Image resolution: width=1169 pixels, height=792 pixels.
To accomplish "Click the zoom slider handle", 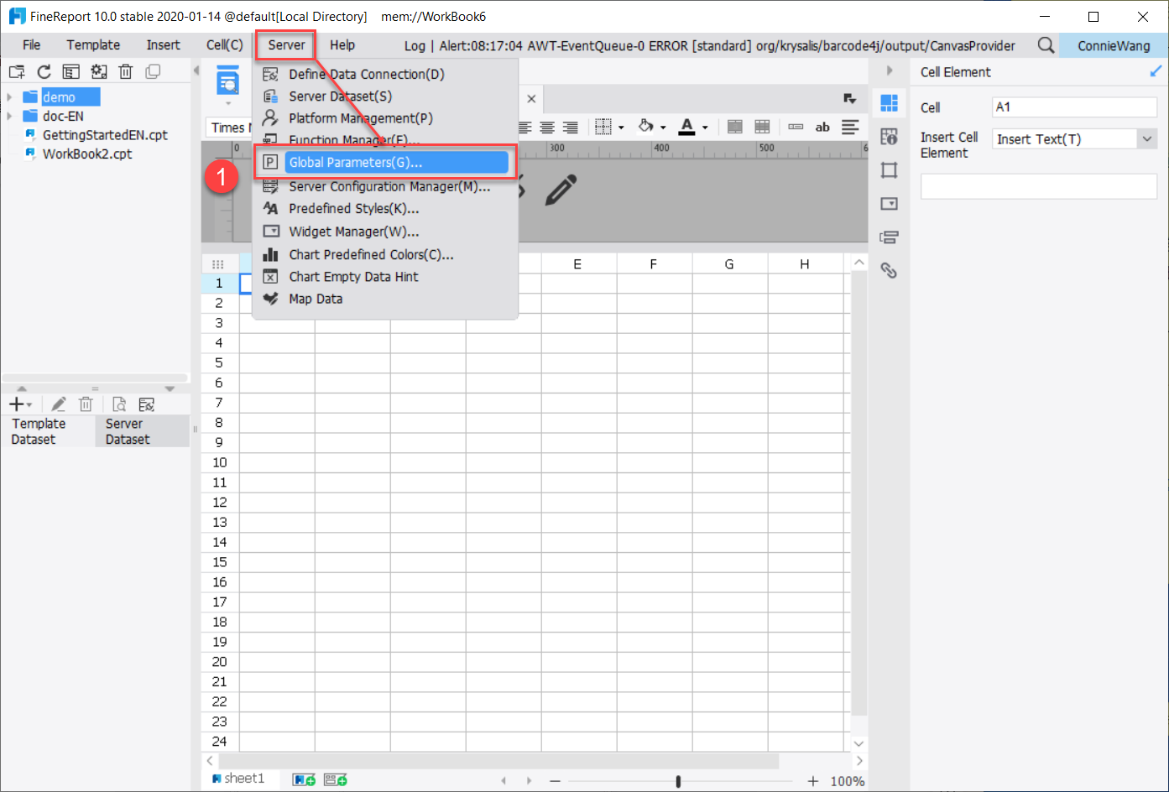I will tap(678, 781).
